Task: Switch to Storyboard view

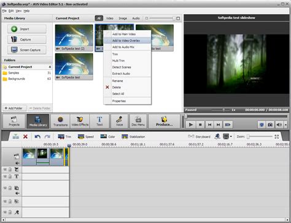Action: tap(199, 136)
